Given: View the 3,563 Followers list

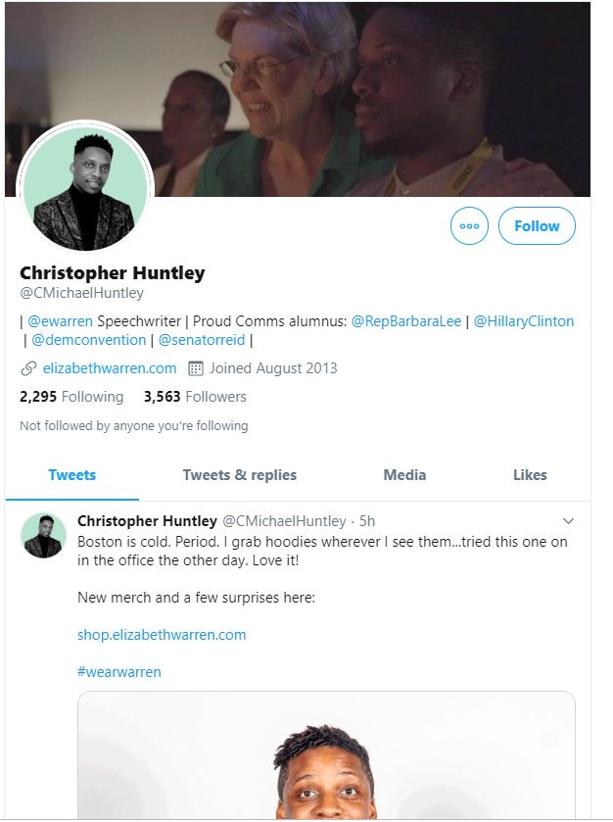Looking at the screenshot, I should 195,397.
